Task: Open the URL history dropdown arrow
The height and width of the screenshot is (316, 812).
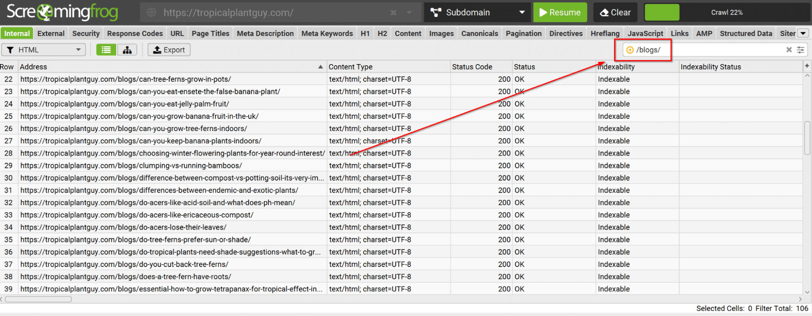Action: 409,13
